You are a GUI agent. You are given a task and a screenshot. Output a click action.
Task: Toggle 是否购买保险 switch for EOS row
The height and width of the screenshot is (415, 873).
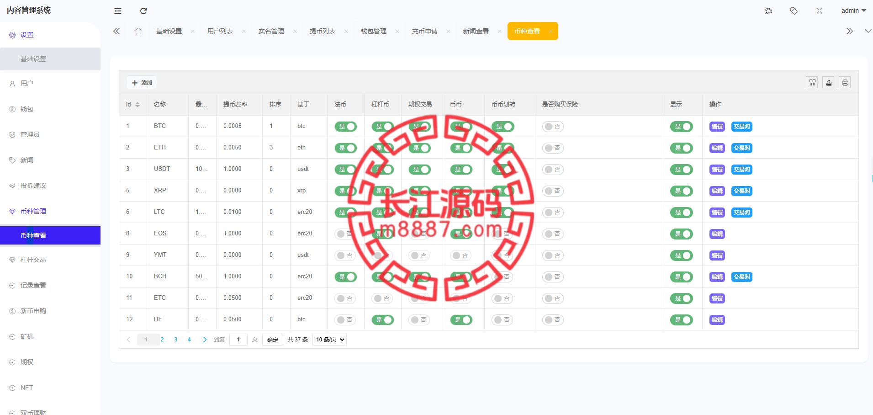click(x=553, y=234)
